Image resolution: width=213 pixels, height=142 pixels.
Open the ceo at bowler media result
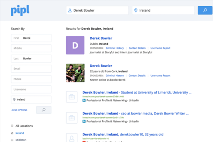pos(135,113)
